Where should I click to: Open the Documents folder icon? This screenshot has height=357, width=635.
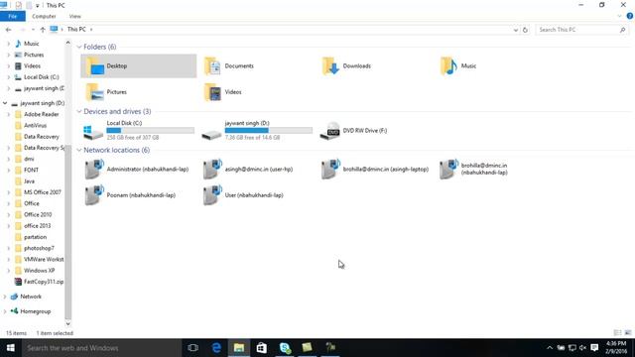coord(212,66)
